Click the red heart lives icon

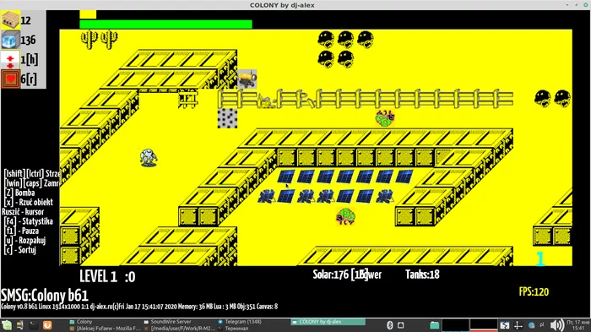(10, 79)
